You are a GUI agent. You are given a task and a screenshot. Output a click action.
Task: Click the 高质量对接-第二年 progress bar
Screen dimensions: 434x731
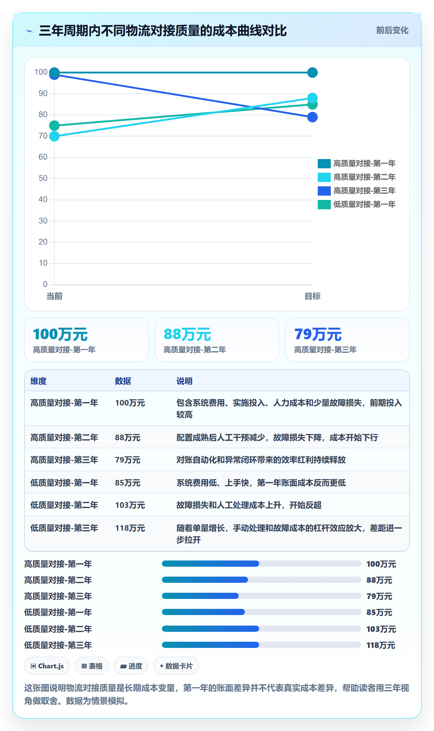point(262,580)
